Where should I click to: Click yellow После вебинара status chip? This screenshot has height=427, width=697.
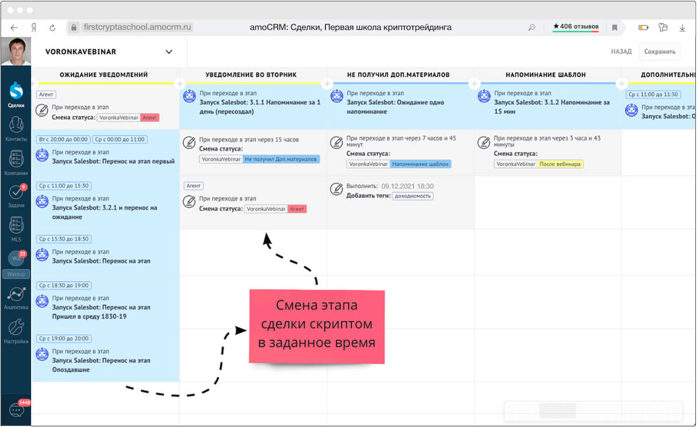pyautogui.click(x=560, y=164)
